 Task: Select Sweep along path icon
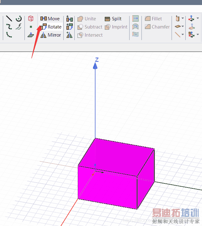pos(136,34)
